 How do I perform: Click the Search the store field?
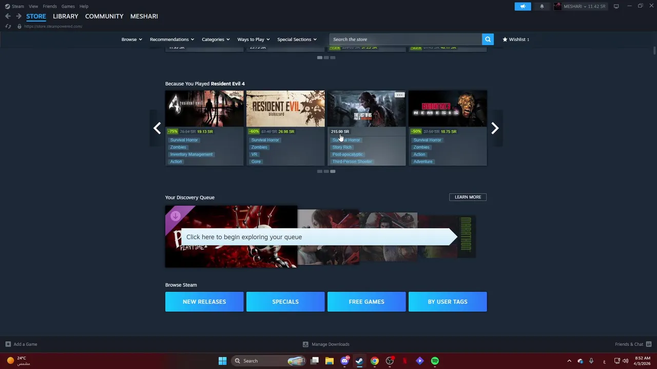tap(405, 39)
